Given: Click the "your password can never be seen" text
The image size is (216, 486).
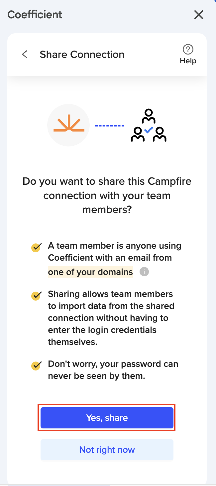Looking at the screenshot, I should click(x=113, y=370).
